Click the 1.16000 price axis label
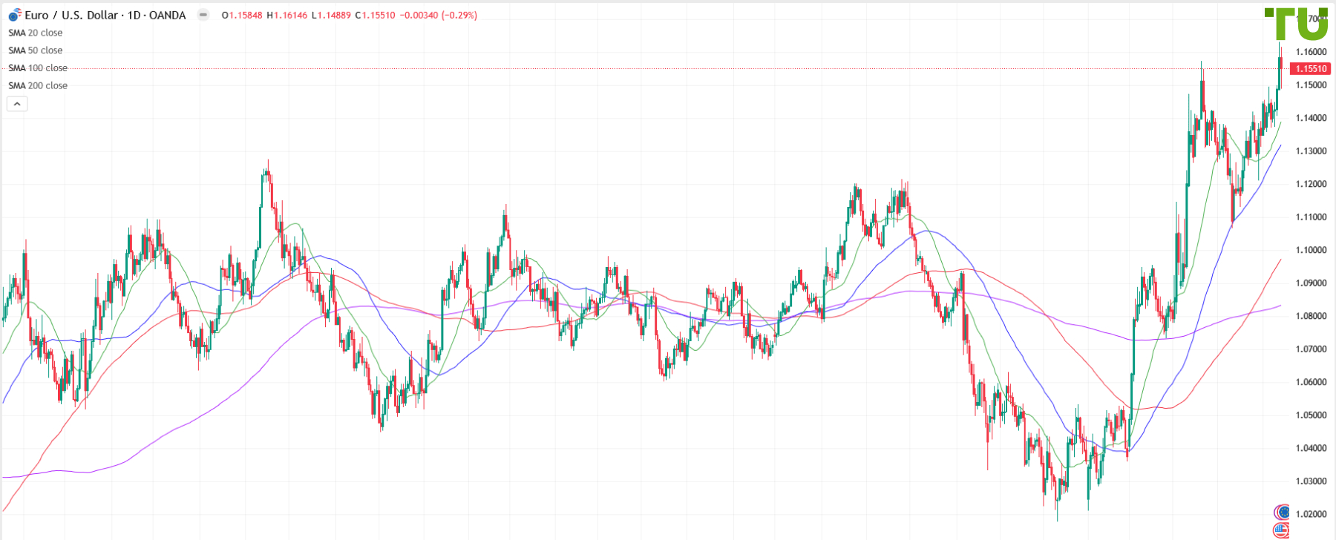This screenshot has width=1336, height=540. (x=1311, y=52)
